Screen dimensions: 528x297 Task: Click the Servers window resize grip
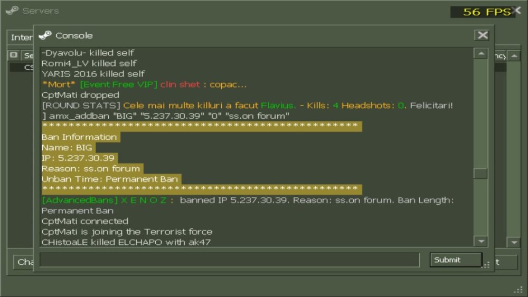518,290
